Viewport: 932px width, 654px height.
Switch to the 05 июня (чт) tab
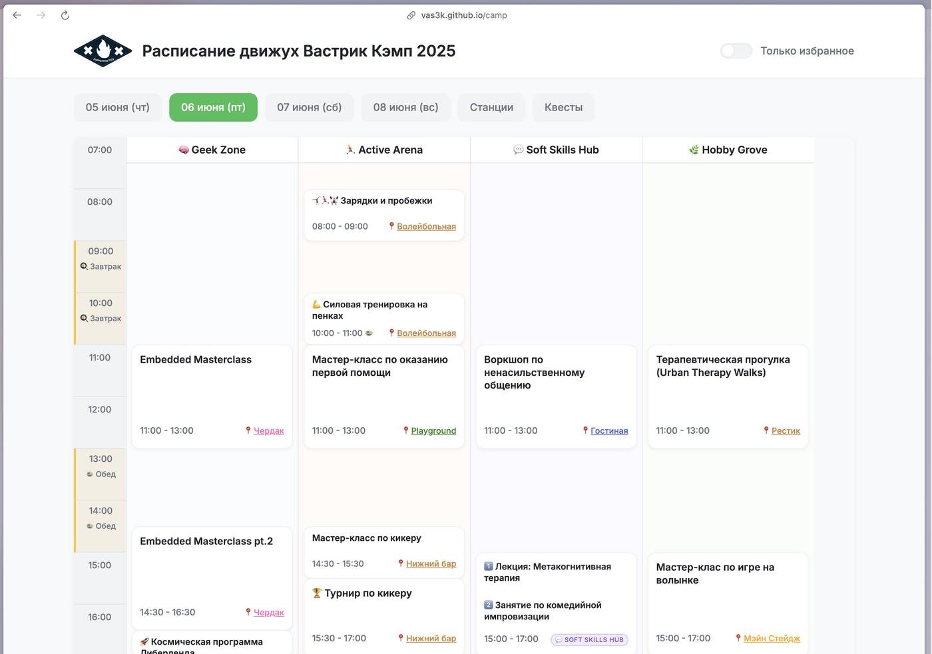coord(118,107)
